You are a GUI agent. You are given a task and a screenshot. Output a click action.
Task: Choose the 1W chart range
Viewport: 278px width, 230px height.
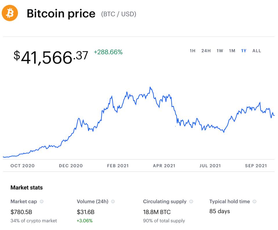[x=220, y=51]
